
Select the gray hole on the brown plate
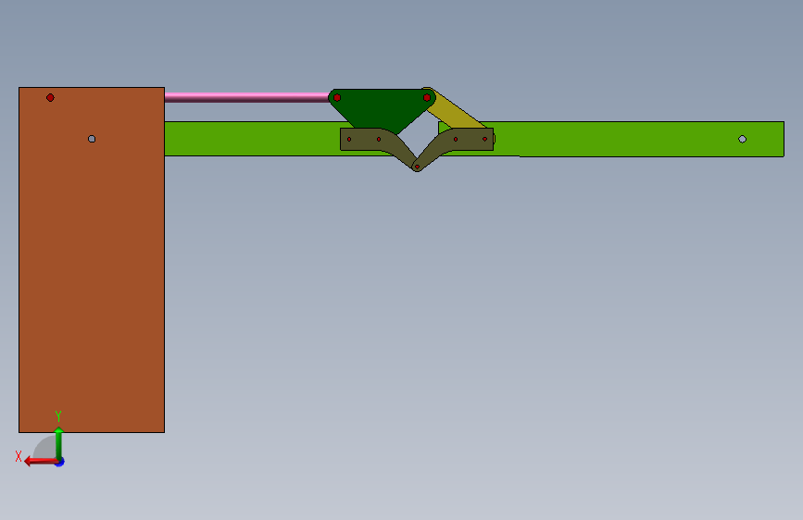click(92, 139)
